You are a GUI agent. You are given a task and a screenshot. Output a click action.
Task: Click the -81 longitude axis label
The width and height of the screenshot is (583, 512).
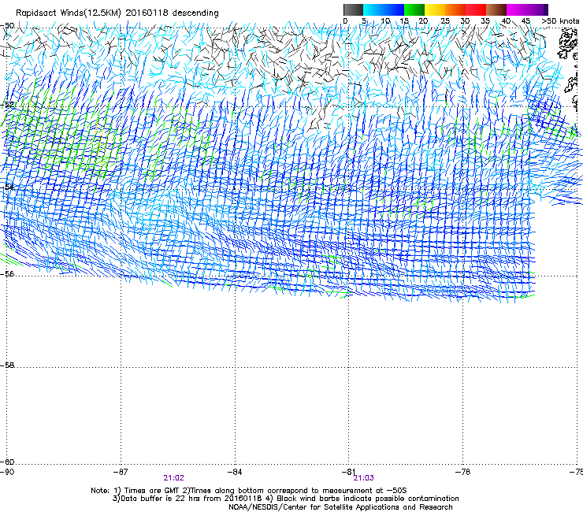348,472
